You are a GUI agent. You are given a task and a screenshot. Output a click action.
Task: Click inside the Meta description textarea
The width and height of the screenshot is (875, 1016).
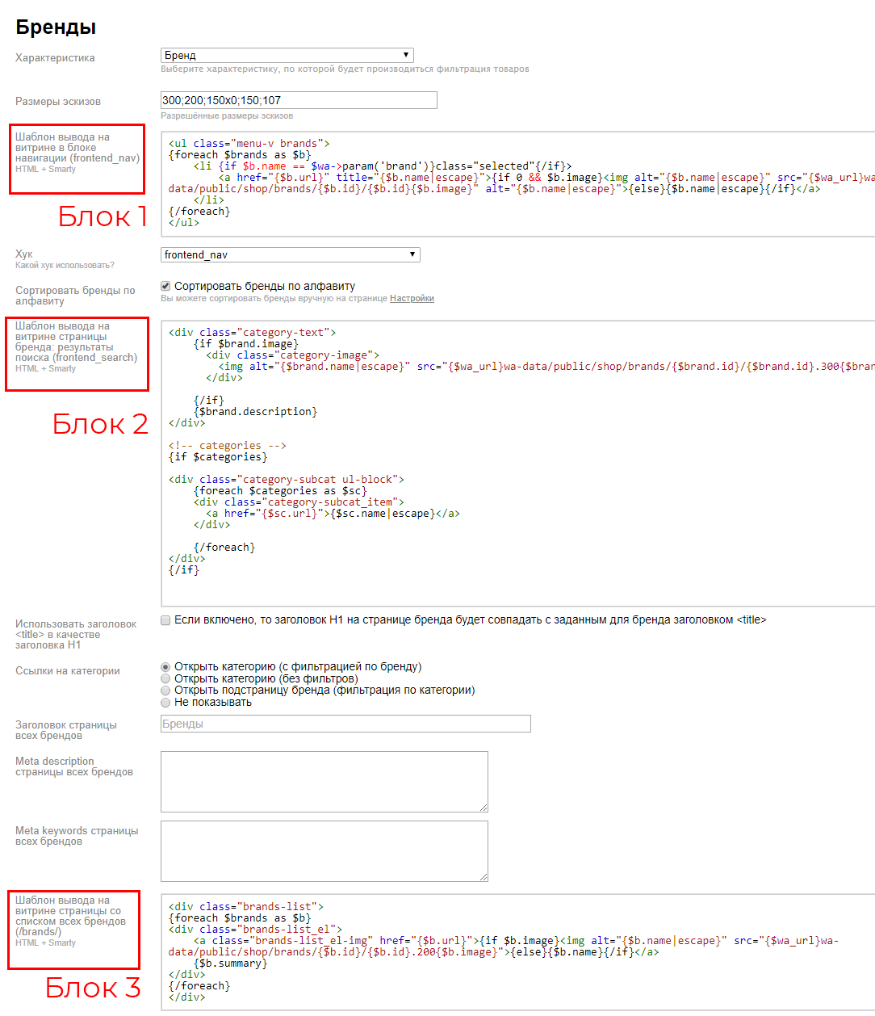pyautogui.click(x=324, y=781)
